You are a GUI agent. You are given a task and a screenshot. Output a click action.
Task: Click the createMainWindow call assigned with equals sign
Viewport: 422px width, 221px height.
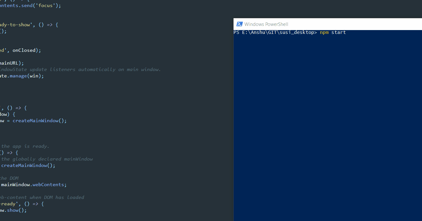pos(40,121)
